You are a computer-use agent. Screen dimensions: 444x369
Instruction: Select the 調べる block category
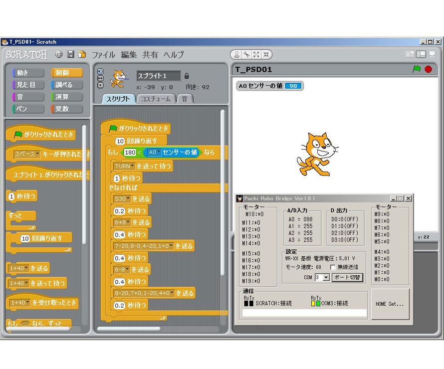pyautogui.click(x=67, y=85)
